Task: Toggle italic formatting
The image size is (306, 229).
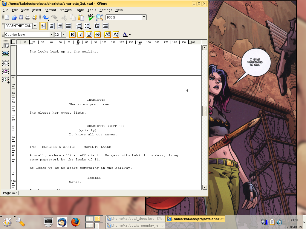Action: pos(81,35)
